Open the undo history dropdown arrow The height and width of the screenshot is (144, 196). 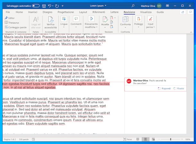point(53,6)
